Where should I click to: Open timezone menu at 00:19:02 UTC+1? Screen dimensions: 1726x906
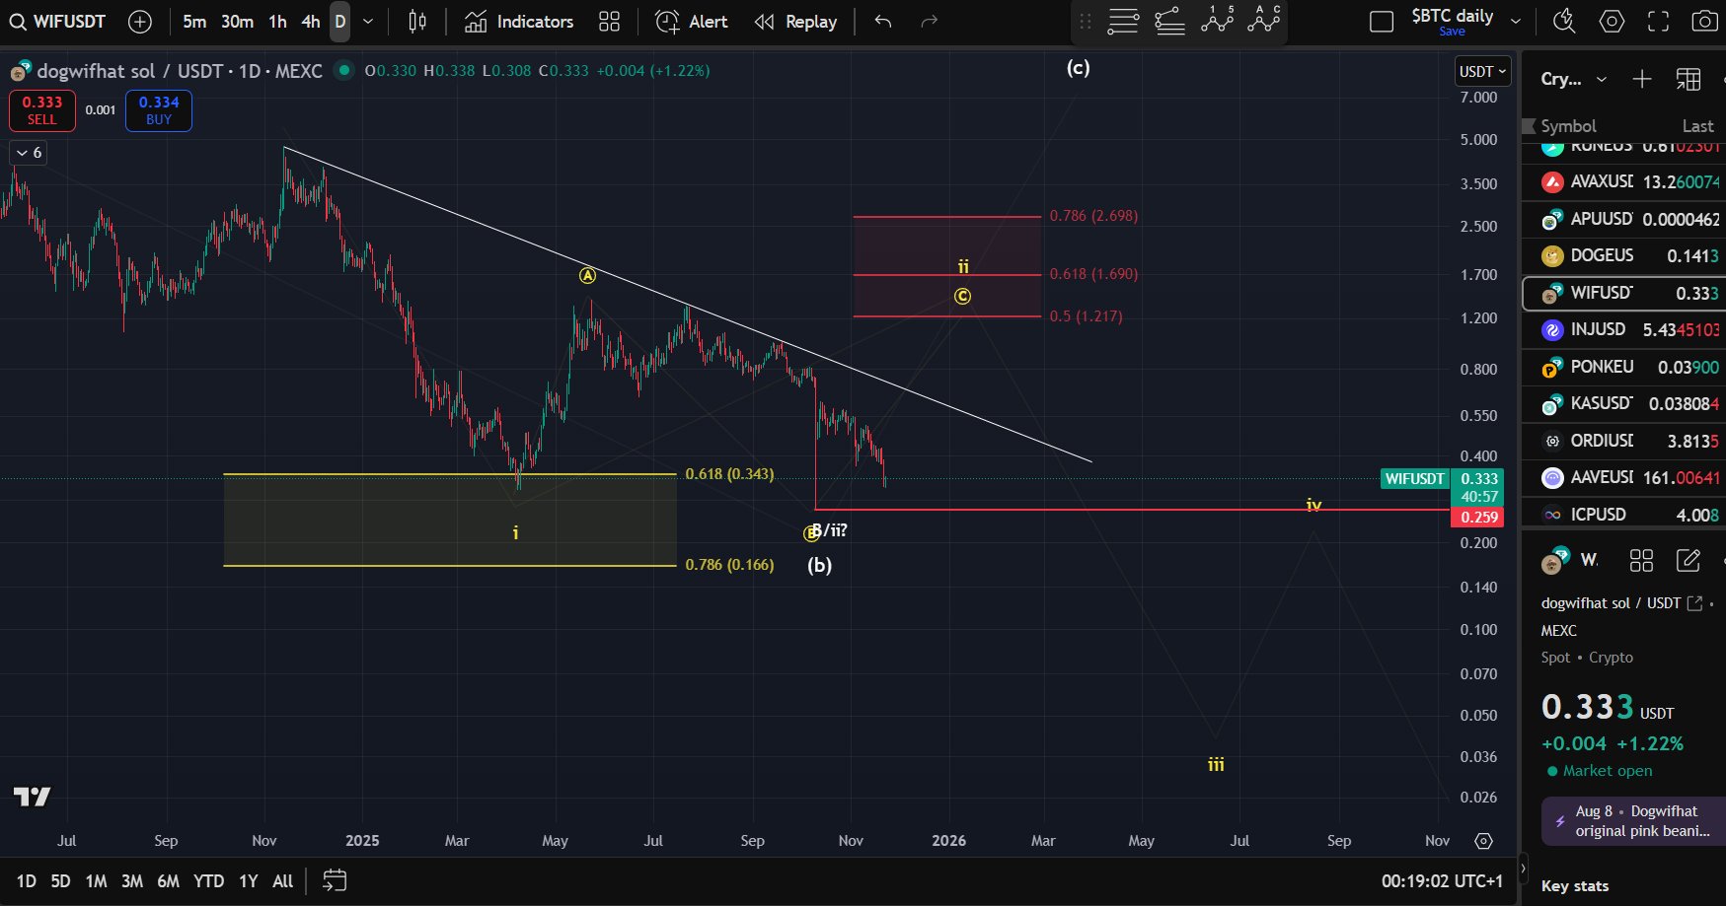click(x=1442, y=881)
